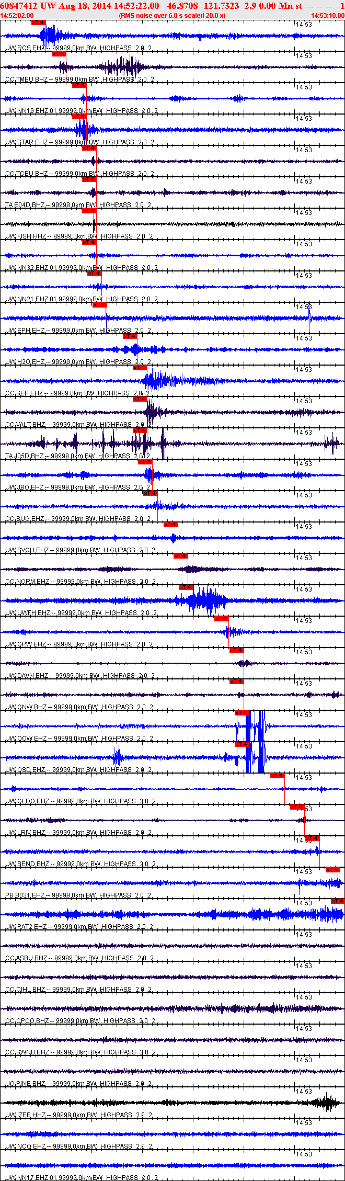Click the CC SWNB BHZ station label
The image size is (345, 1181).
27,1052
